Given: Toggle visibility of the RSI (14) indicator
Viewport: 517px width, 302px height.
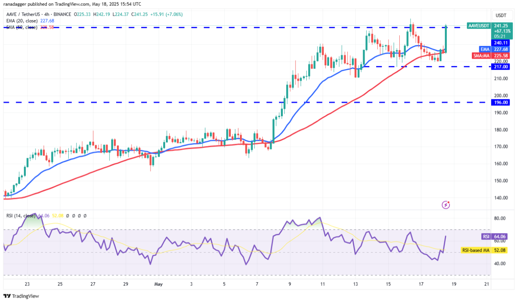Looking at the screenshot, I should tap(21, 216).
